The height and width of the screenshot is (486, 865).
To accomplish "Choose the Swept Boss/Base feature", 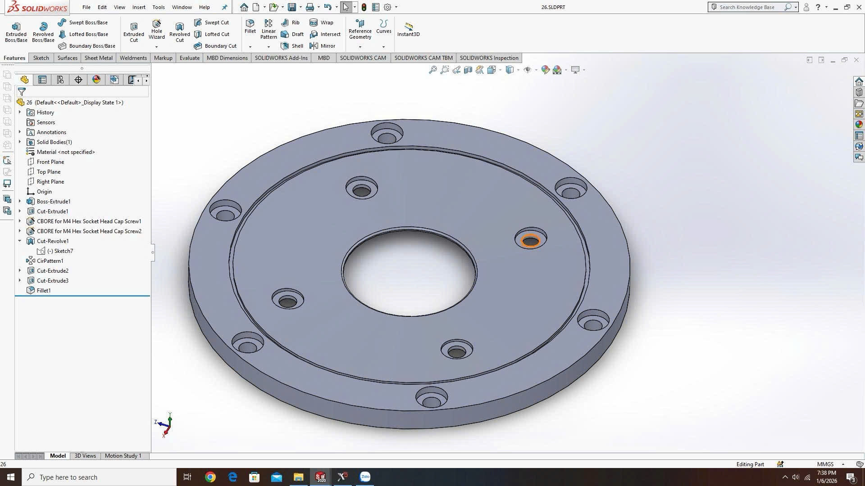I will point(83,22).
